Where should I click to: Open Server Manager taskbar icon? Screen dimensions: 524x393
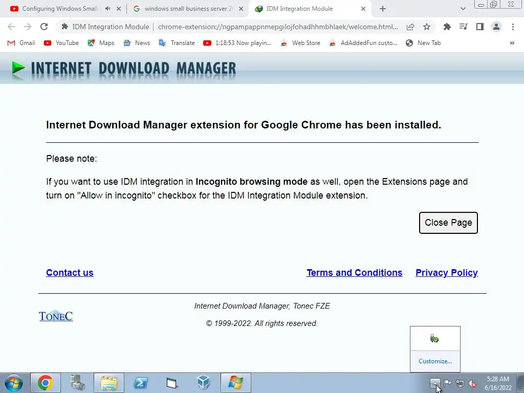[x=77, y=383]
